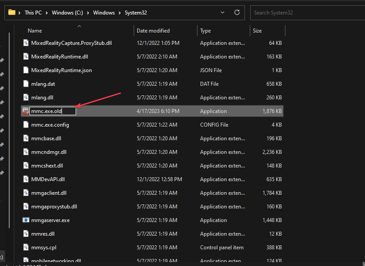Viewport: 365px width, 266px height.
Task: Expand the chevron before System32 breadcrumb
Action: 120,13
